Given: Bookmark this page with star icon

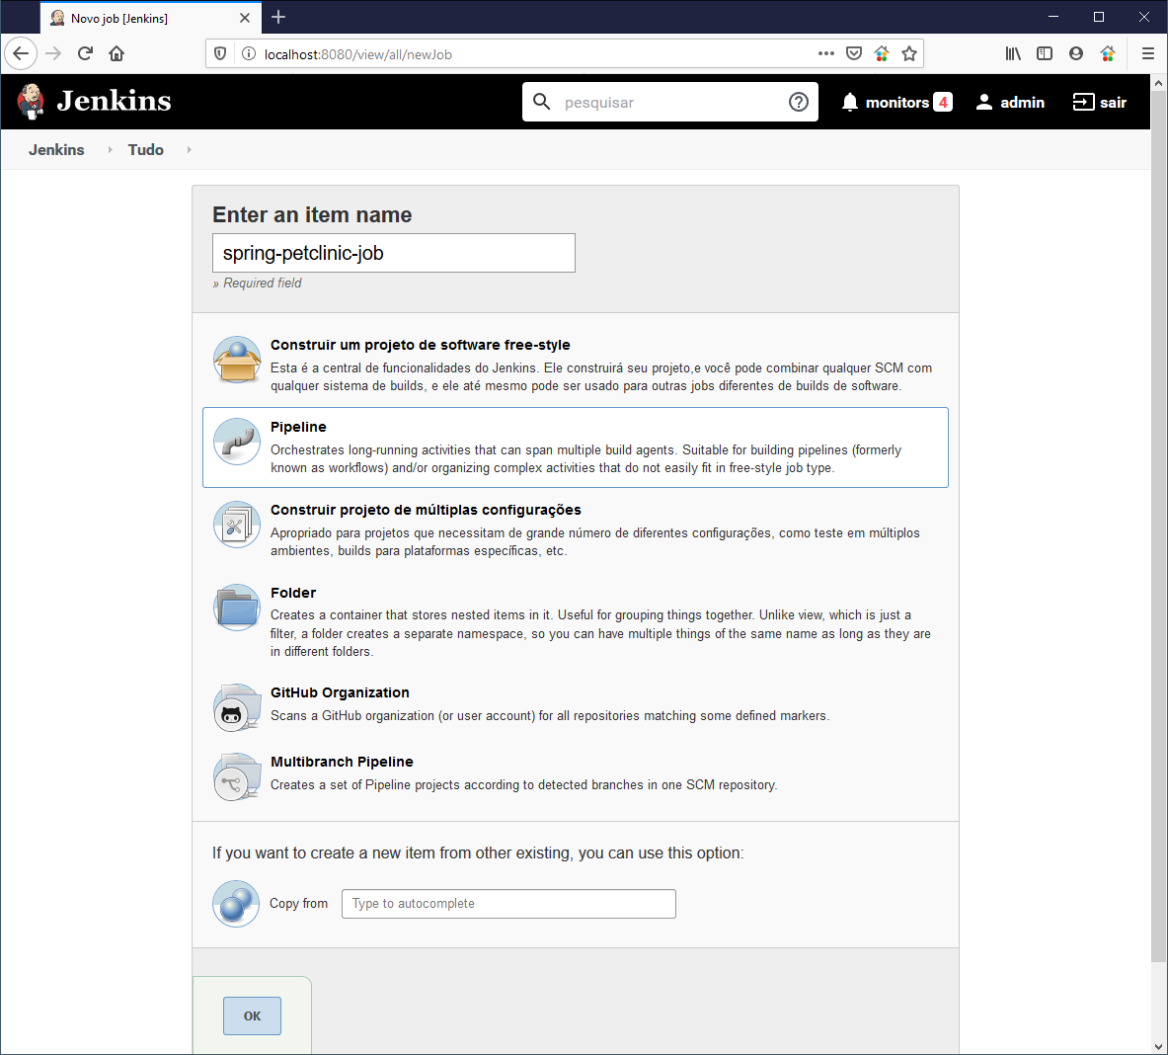Looking at the screenshot, I should 909,53.
